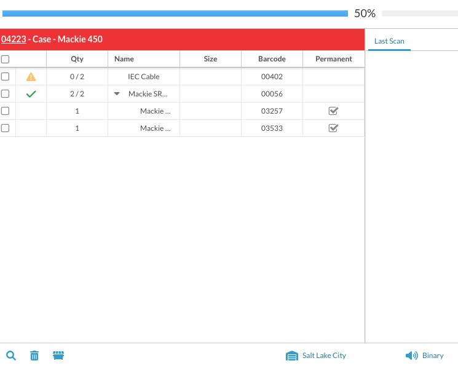Image resolution: width=458 pixels, height=366 pixels.
Task: Click the Mackie ... name in 03533 row
Action: coord(156,128)
